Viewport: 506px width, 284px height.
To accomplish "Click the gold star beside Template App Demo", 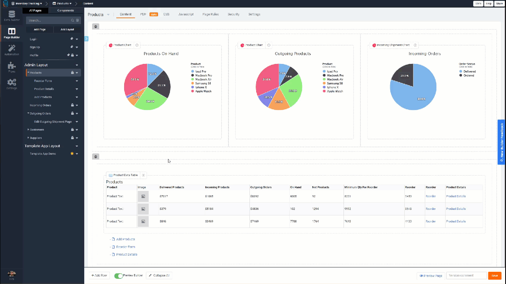I will pyautogui.click(x=72, y=154).
